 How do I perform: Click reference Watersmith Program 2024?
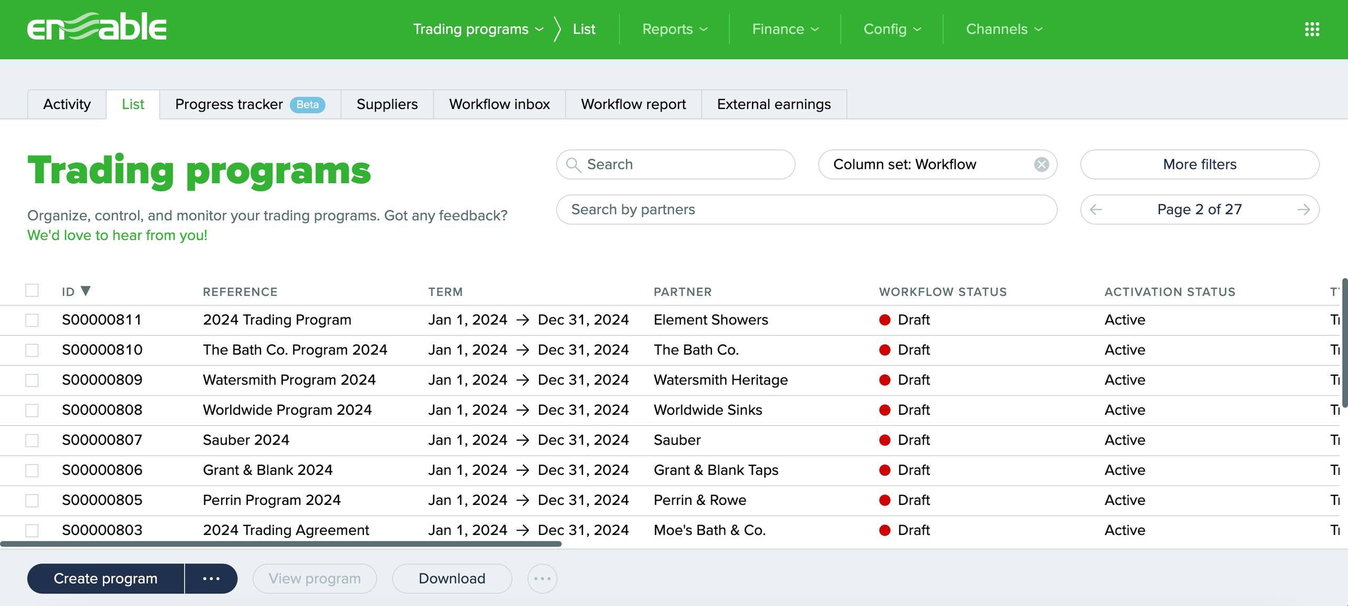[x=289, y=380]
